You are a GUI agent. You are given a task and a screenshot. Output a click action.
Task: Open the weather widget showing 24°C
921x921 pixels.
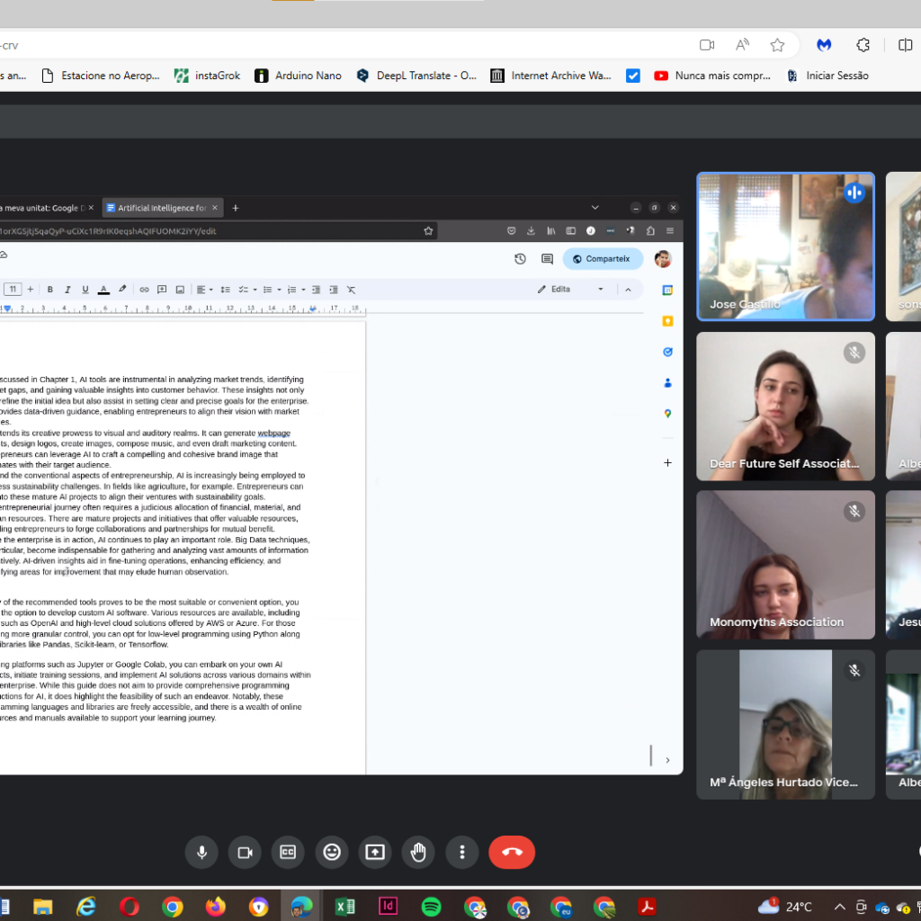tap(785, 907)
